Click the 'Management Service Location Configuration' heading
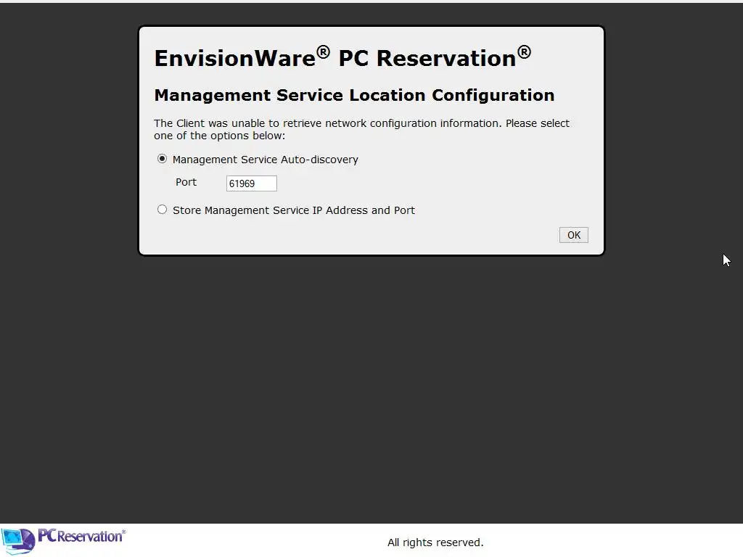743x557 pixels. point(354,95)
